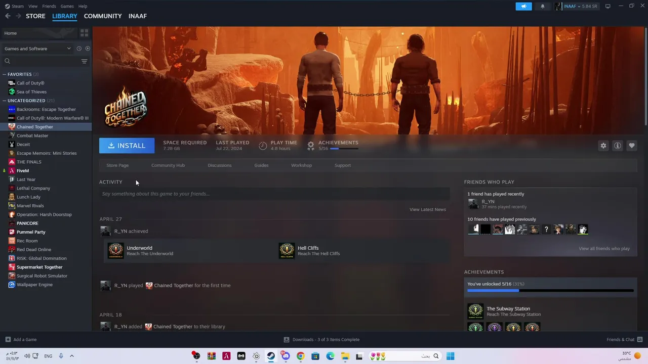
Task: Click the INSTALL button
Action: point(127,146)
